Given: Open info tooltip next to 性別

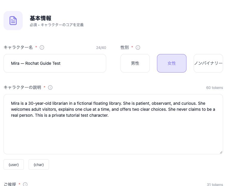Looking at the screenshot, I should click(x=138, y=47).
